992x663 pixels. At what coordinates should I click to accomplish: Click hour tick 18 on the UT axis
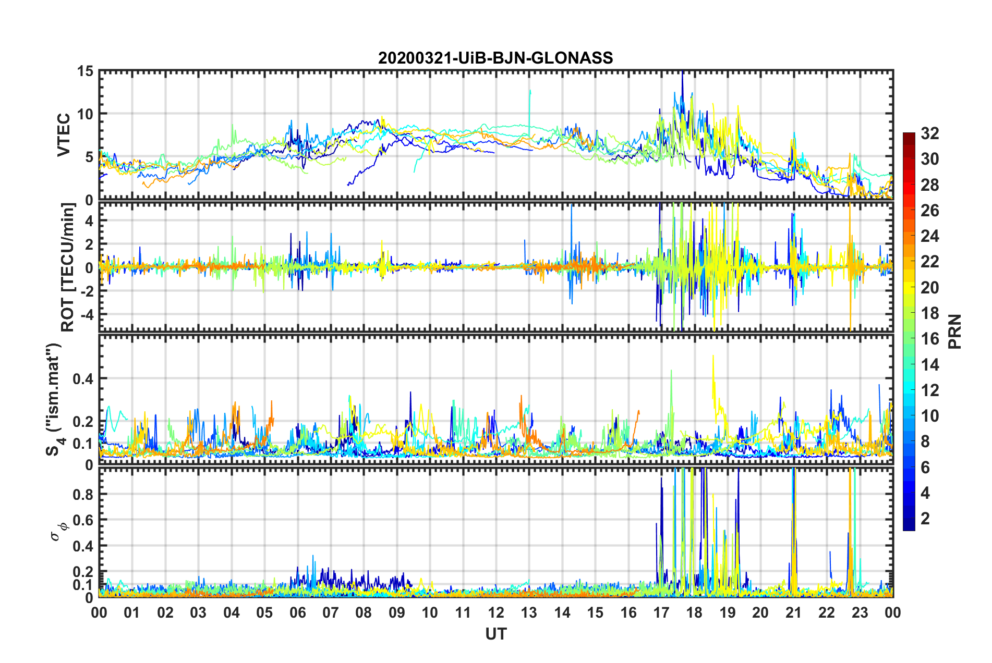695,612
